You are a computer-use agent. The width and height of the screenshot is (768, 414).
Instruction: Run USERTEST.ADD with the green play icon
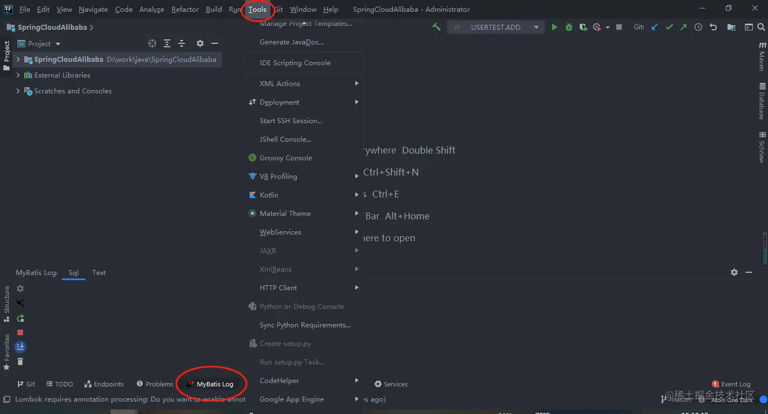point(554,27)
